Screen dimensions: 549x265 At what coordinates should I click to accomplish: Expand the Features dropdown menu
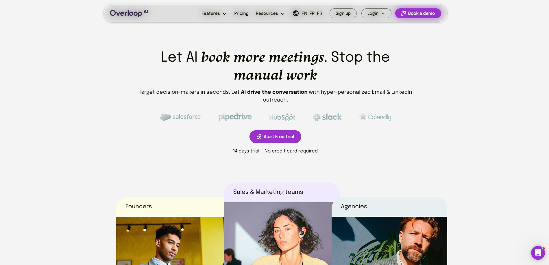click(214, 13)
